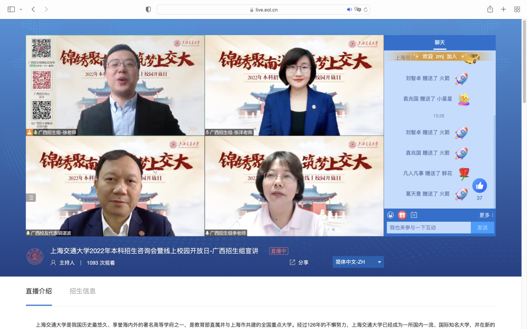The image size is (527, 329).
Task: Switch to the 招生信息 tab
Action: pos(82,290)
